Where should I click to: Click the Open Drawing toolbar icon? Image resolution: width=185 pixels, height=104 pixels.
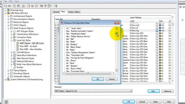pyautogui.click(x=10, y=6)
